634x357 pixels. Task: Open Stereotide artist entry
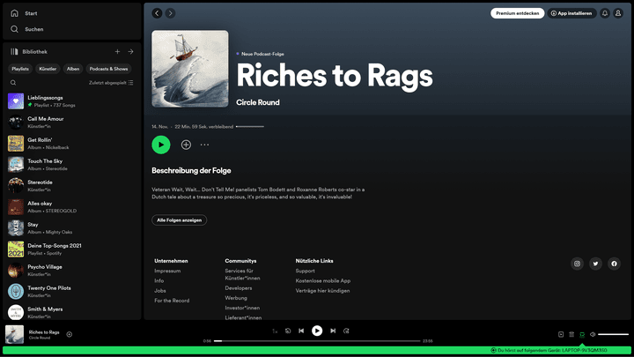(71, 186)
